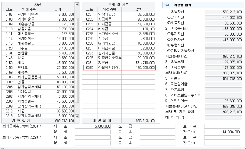The height and width of the screenshot is (149, 246).
Task: Click the 유형자산 value 415,000,000
Action: (x=224, y=40)
